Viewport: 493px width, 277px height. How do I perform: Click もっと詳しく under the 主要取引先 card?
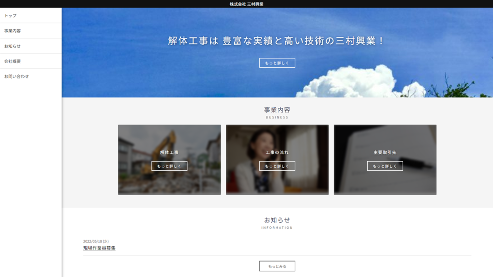pyautogui.click(x=385, y=166)
